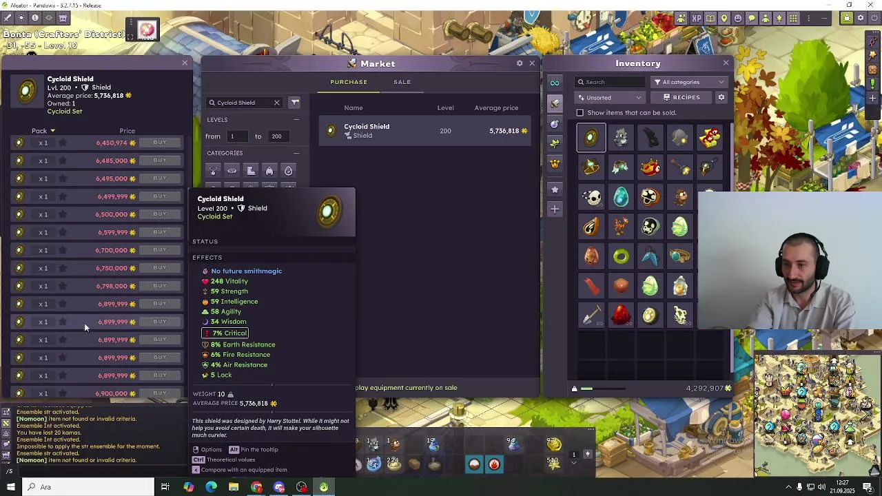This screenshot has height=496, width=882.
Task: Collapse the LEVELS filter section
Action: 296,120
